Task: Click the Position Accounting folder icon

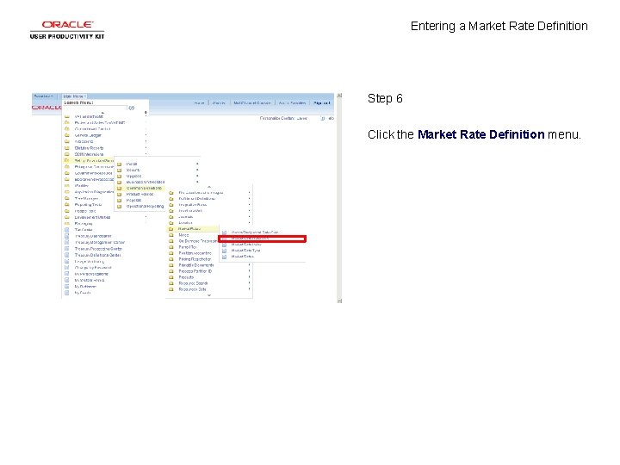Action: pyautogui.click(x=171, y=253)
